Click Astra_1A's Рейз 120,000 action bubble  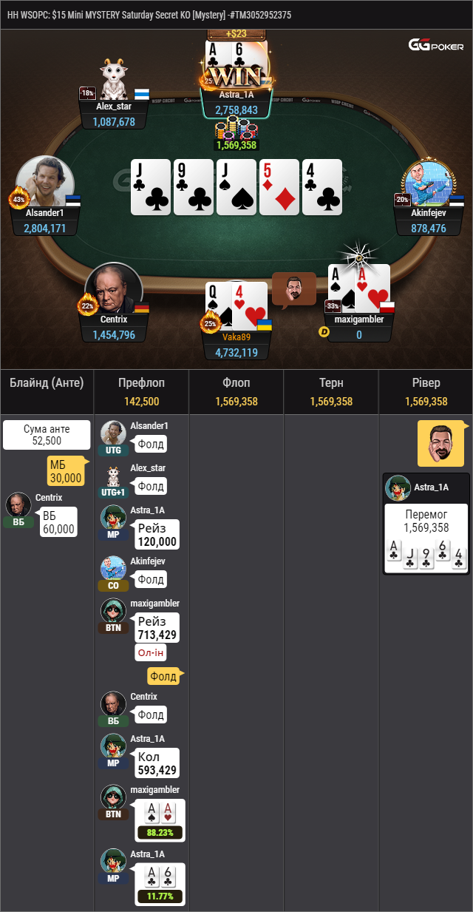tap(157, 535)
